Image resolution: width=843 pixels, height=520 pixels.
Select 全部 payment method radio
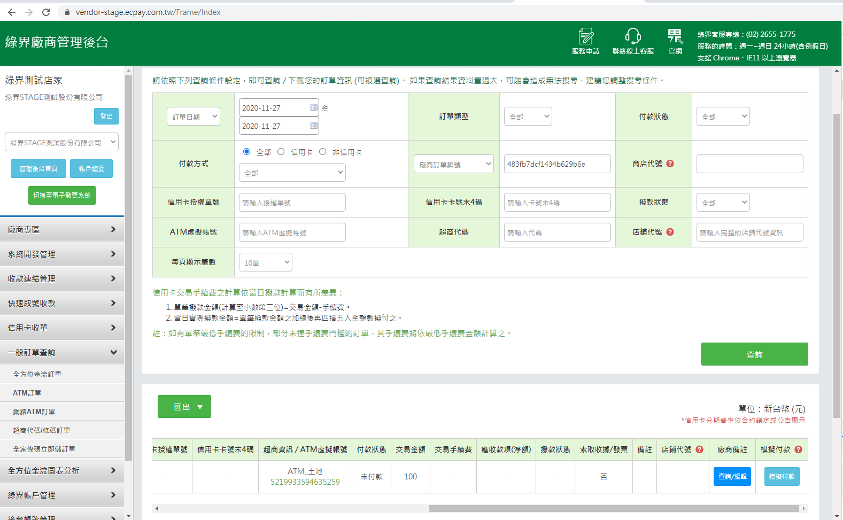pyautogui.click(x=246, y=152)
